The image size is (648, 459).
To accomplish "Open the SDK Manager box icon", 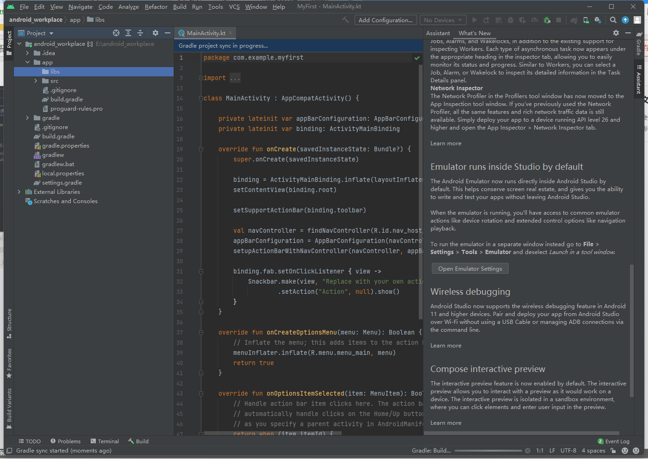I will [598, 20].
